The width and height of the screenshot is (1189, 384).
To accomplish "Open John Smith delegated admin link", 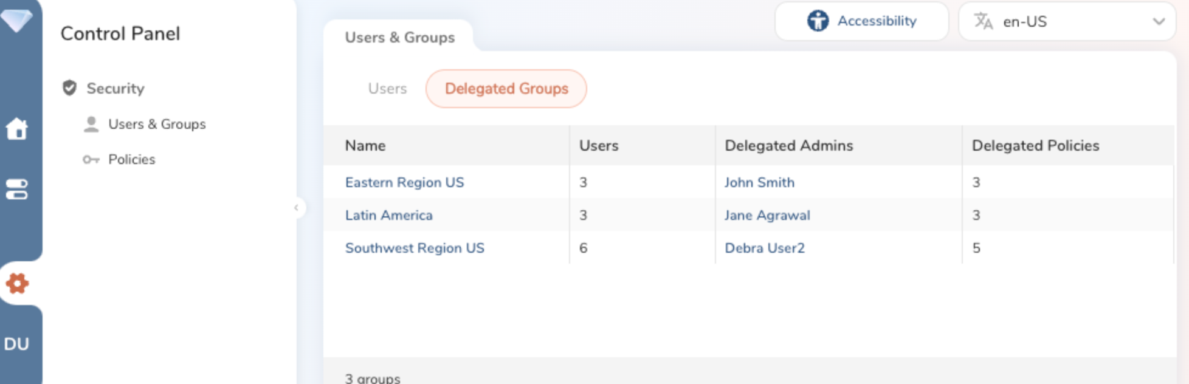I will (x=759, y=182).
